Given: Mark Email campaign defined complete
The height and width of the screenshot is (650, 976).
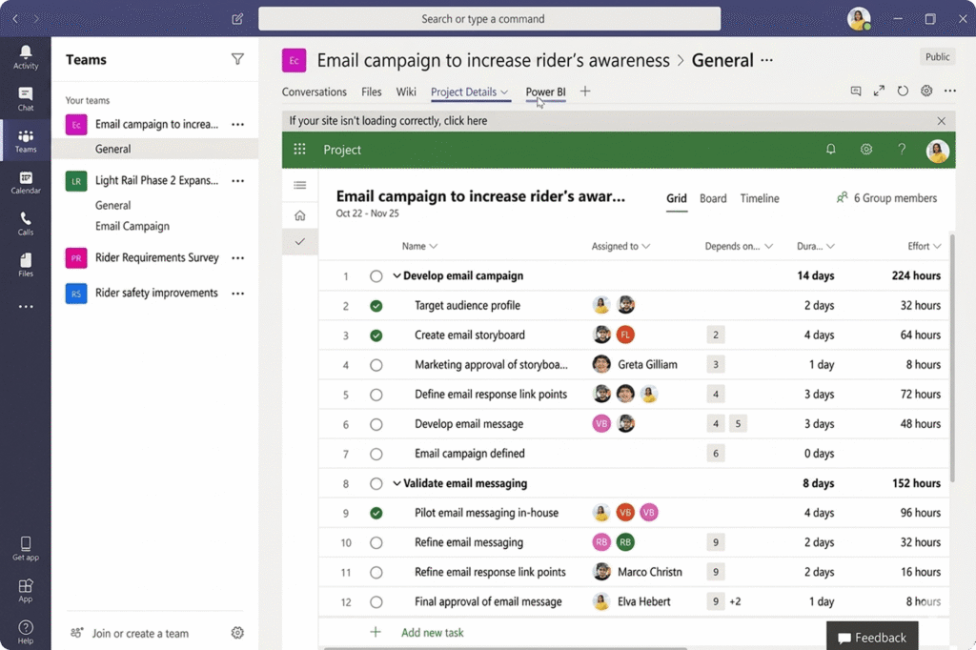Looking at the screenshot, I should pyautogui.click(x=376, y=454).
